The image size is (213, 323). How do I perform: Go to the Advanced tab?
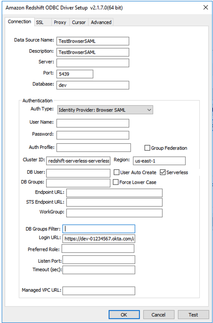[x=101, y=22]
